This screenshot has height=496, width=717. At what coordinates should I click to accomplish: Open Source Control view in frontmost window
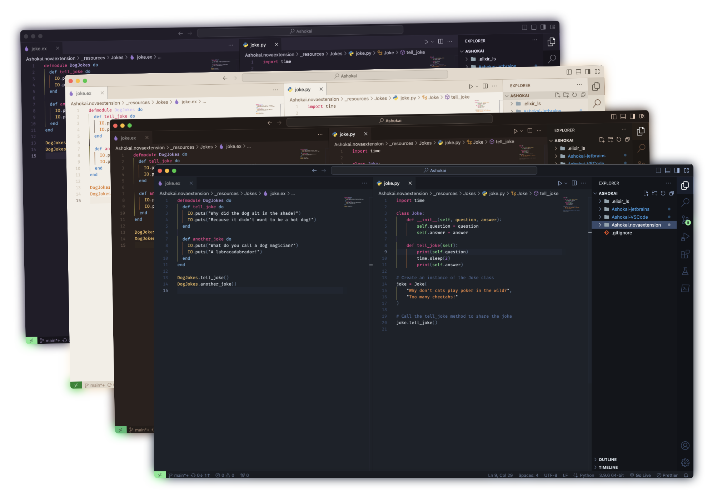(x=685, y=220)
